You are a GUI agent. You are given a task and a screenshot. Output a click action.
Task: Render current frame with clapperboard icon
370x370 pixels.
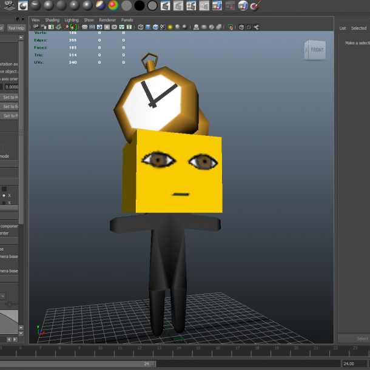(165, 5)
